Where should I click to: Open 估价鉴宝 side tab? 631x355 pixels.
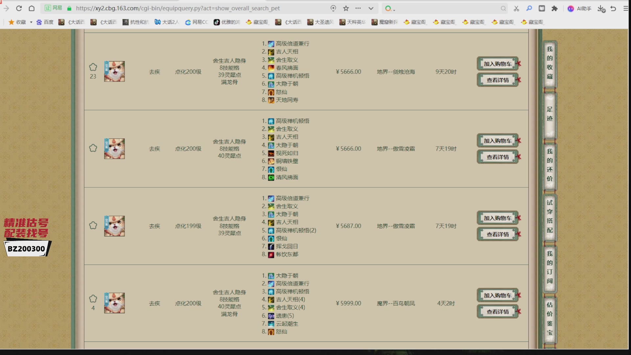(x=549, y=319)
